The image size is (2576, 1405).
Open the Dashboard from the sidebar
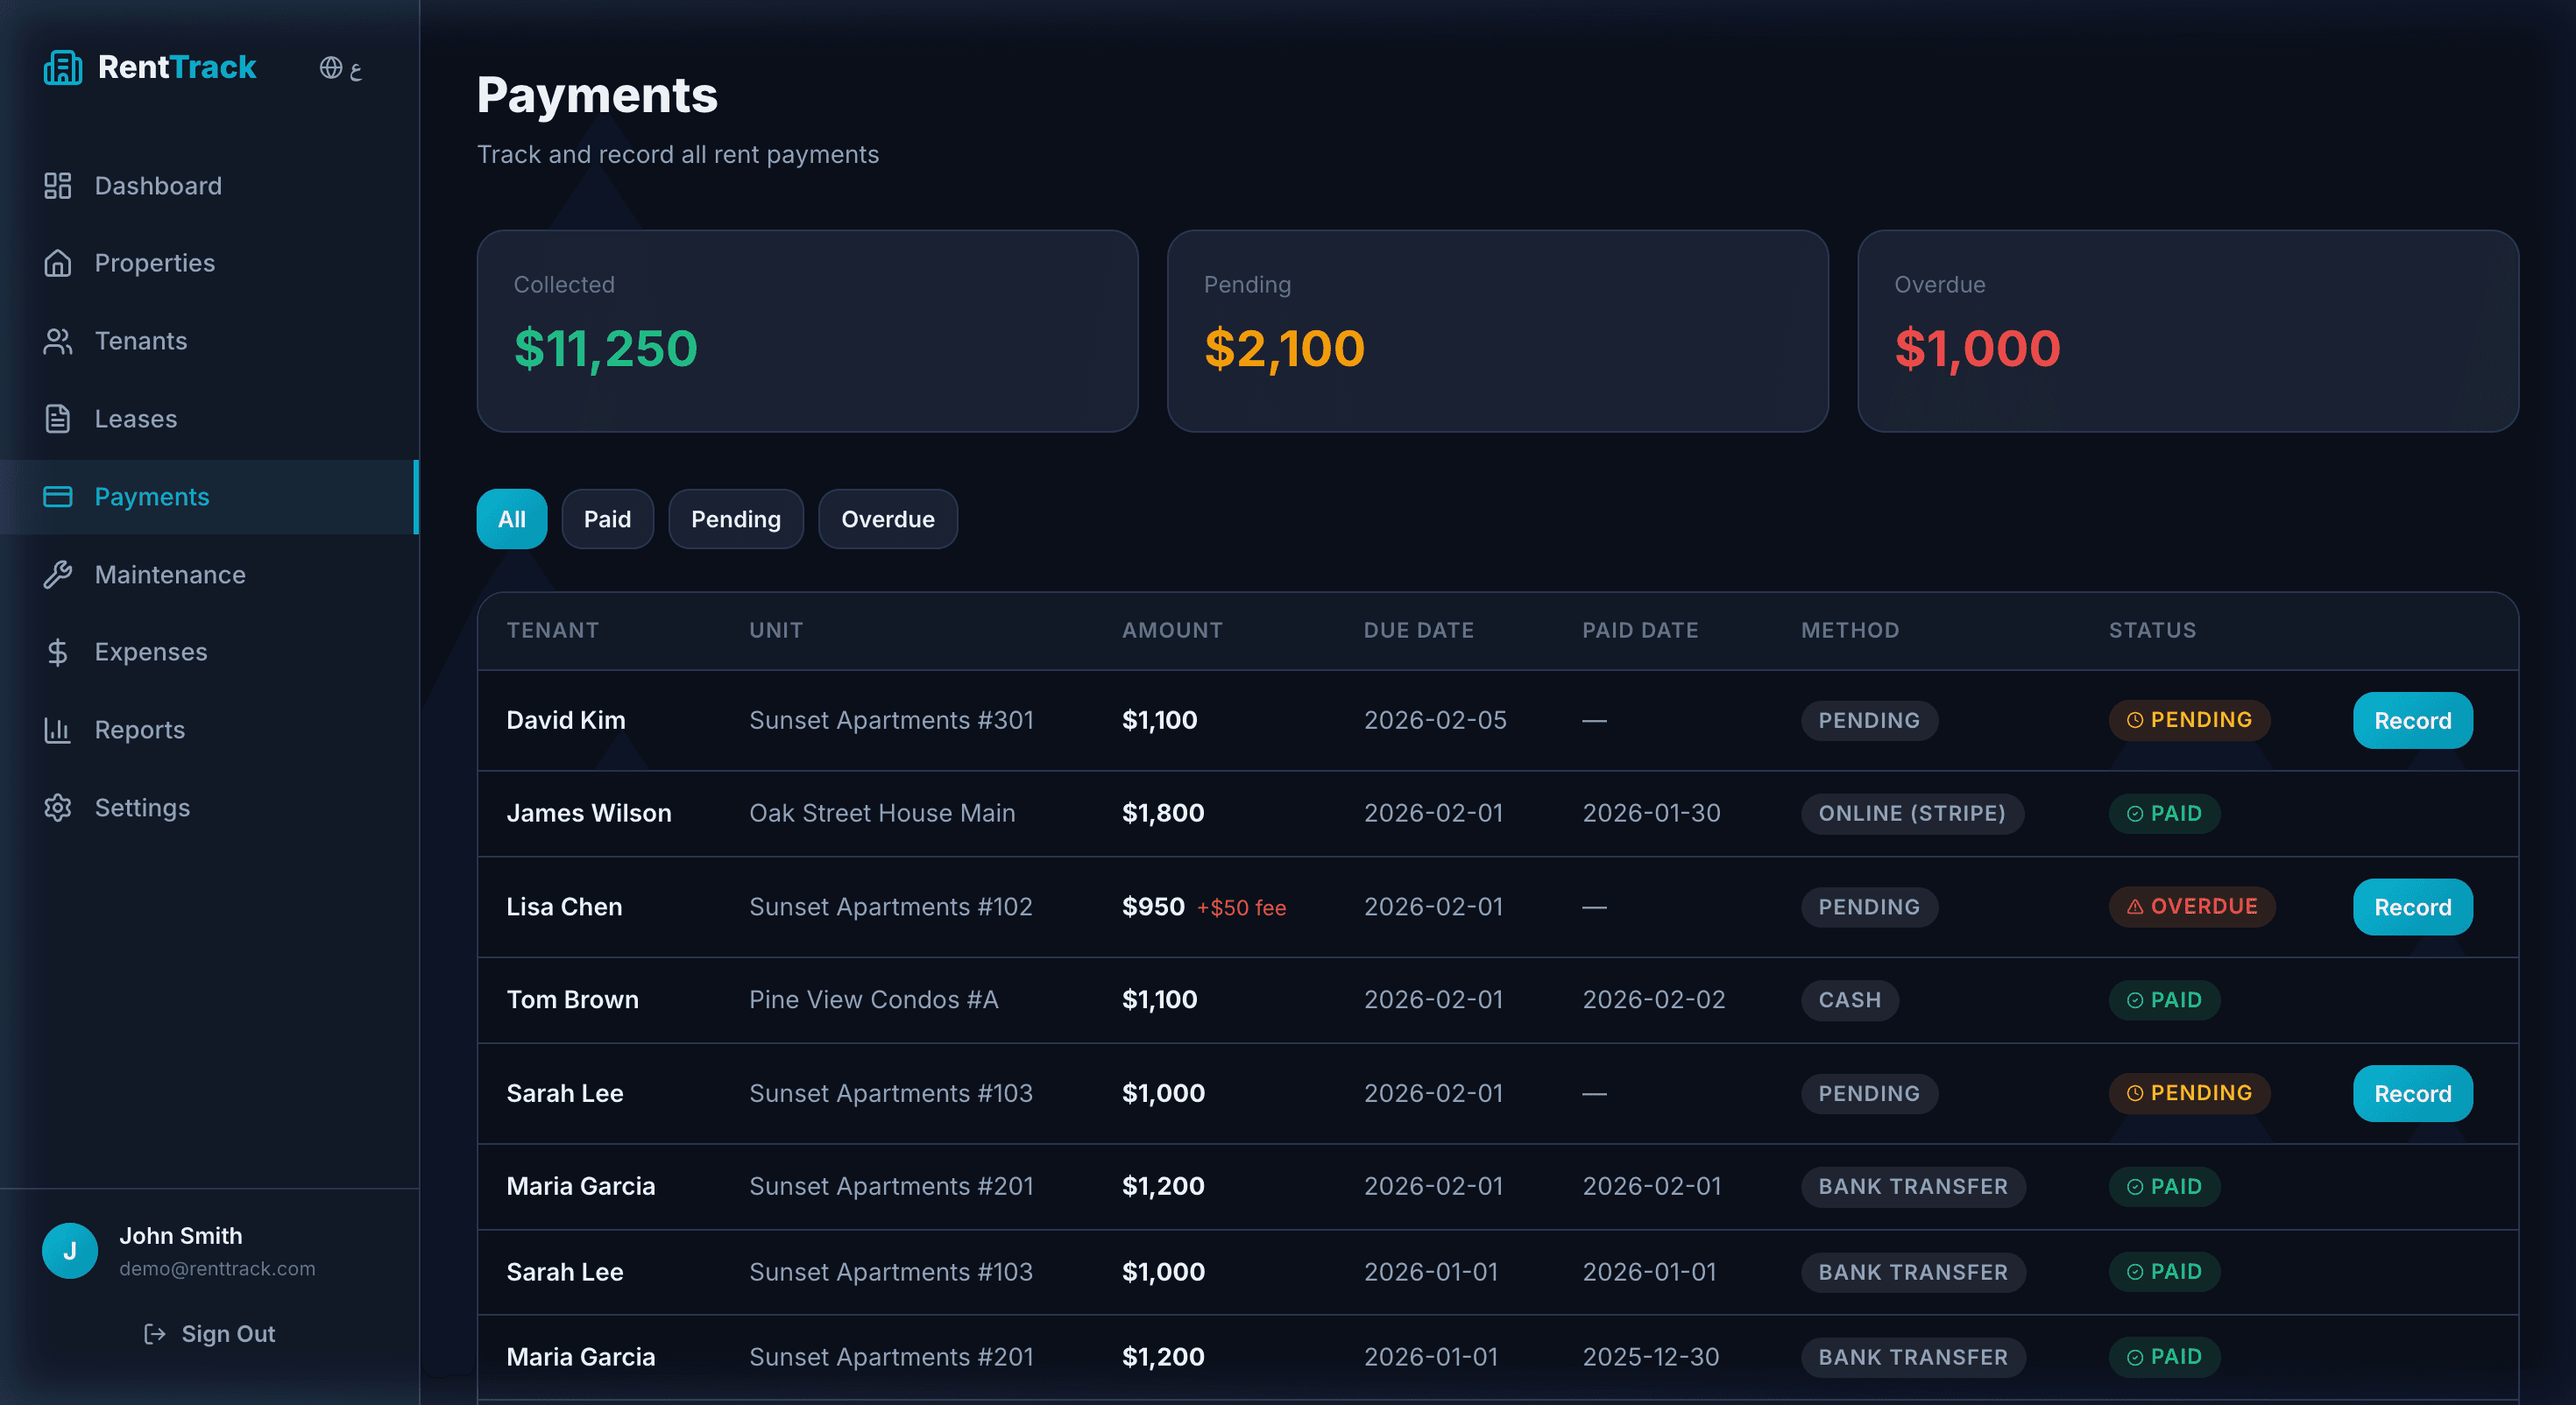158,185
